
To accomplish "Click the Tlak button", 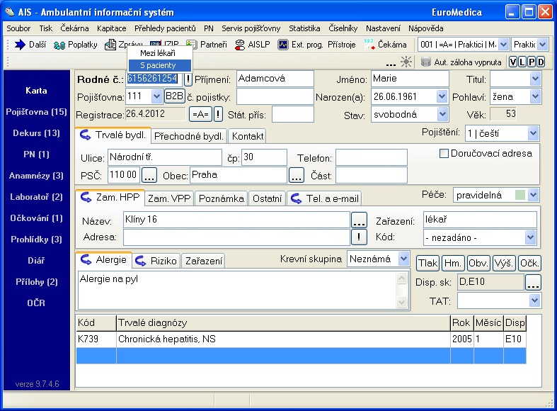I will (x=427, y=264).
